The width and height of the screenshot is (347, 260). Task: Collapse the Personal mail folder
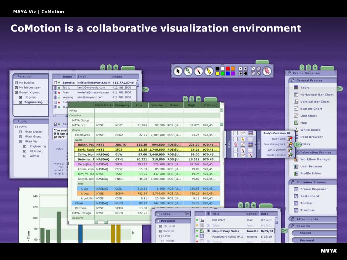pyautogui.click(x=159, y=221)
